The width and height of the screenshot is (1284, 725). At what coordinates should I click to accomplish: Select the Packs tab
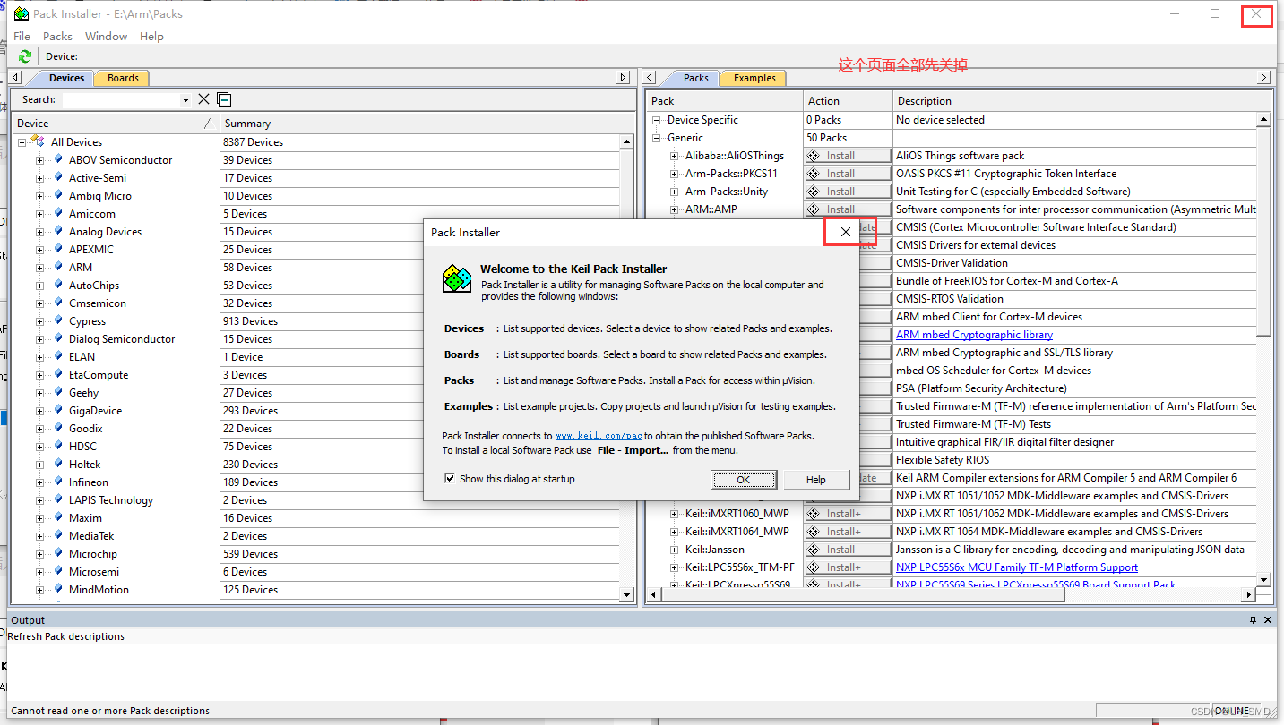(696, 78)
